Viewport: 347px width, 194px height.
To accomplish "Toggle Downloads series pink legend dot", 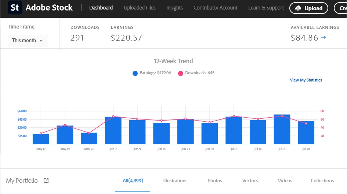I will click(x=181, y=73).
